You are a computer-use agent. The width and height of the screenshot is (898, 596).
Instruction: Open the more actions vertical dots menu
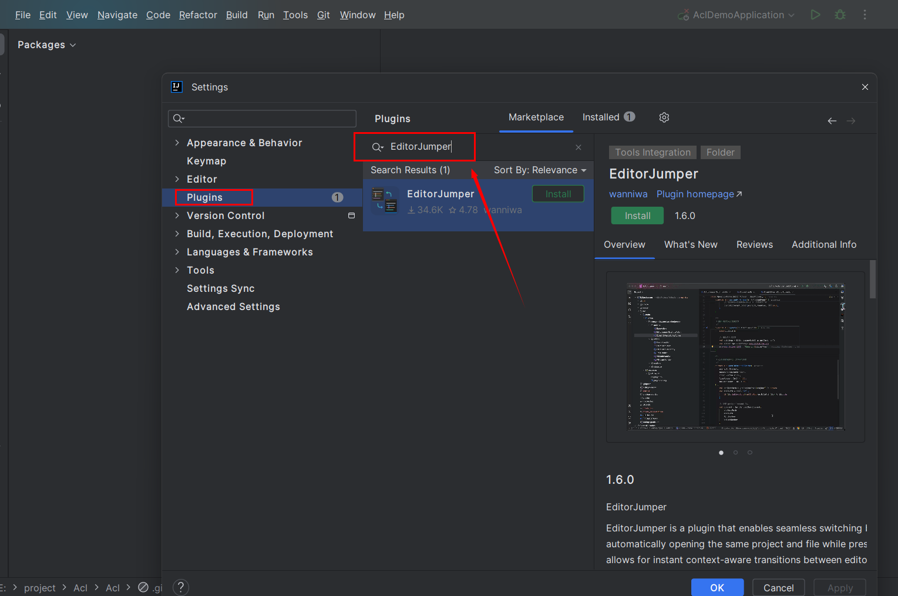tap(865, 15)
